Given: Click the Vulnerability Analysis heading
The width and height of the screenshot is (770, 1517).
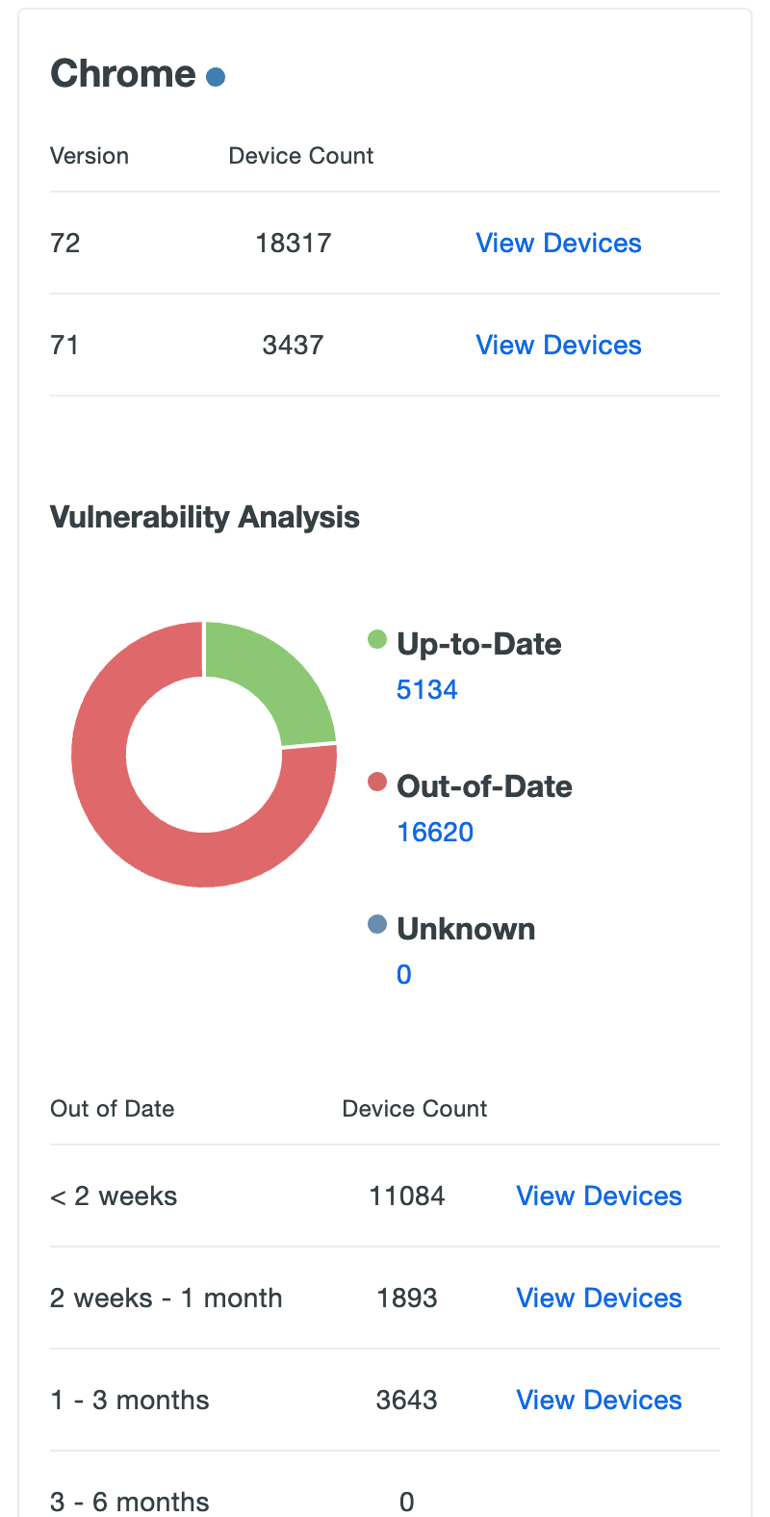Looking at the screenshot, I should [204, 517].
